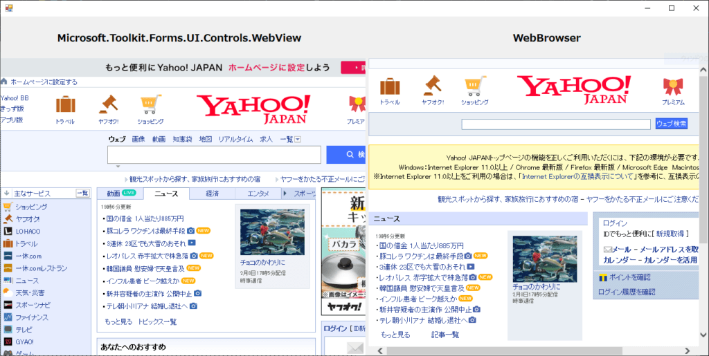Screen dimensions: 709x356
Task: Click the トラベル suitcase icon in services sidebar
Action: coord(8,243)
